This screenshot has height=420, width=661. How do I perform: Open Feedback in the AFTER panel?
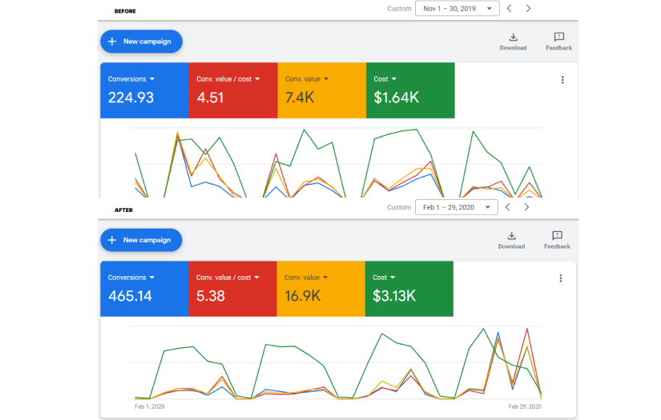pyautogui.click(x=557, y=240)
